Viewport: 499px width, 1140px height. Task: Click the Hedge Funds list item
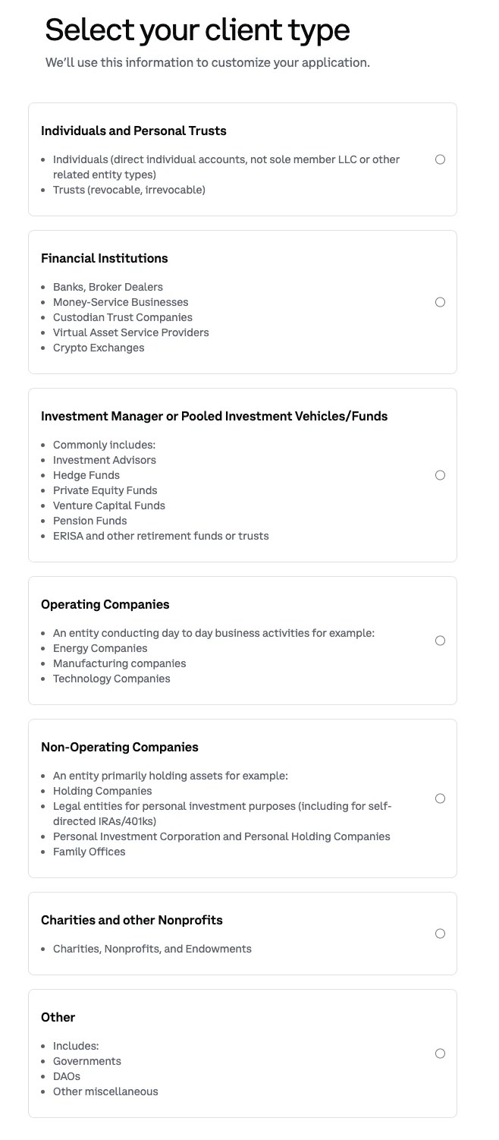click(x=86, y=475)
